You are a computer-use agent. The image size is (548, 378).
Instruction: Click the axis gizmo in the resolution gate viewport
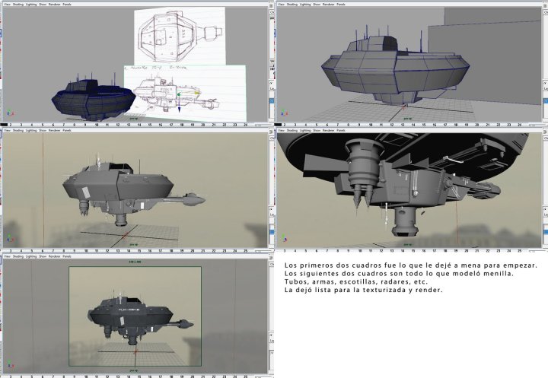tap(9, 364)
